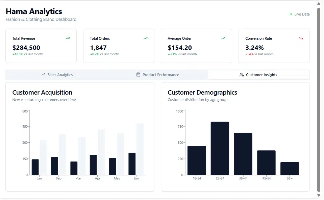The width and height of the screenshot is (324, 200).
Task: Click the green Live Data status dot
Action: pos(291,14)
